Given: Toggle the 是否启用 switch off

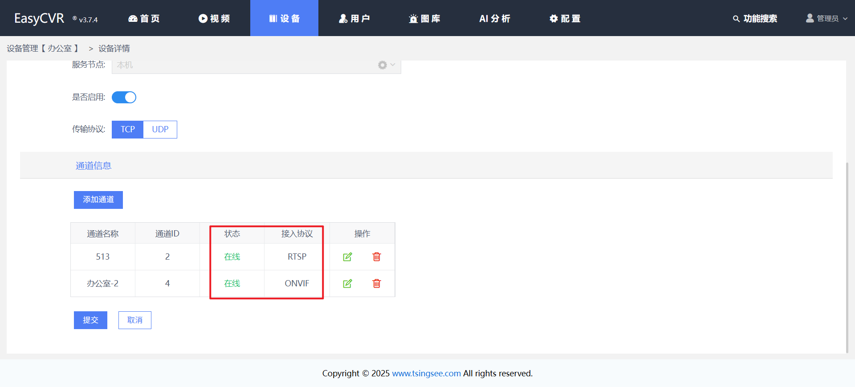Looking at the screenshot, I should click(x=124, y=98).
